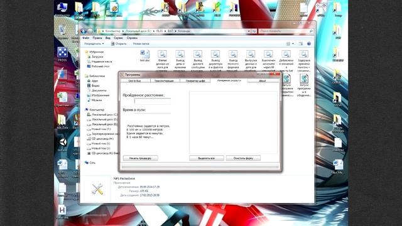Screen dimensions: 402x226
Task: Click Очистить форму button
Action: point(243,158)
